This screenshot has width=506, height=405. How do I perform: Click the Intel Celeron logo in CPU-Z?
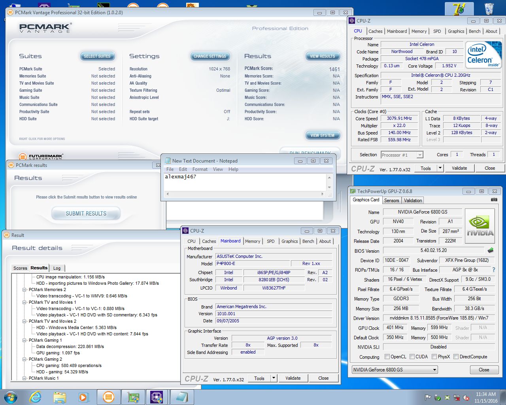[x=483, y=55]
